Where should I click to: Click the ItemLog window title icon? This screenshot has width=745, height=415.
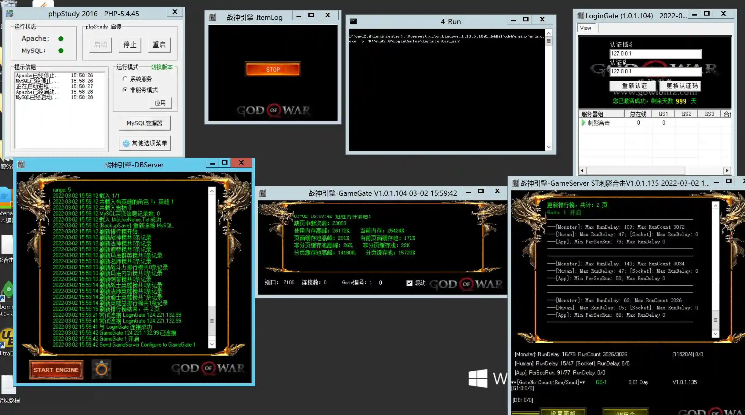coord(213,17)
